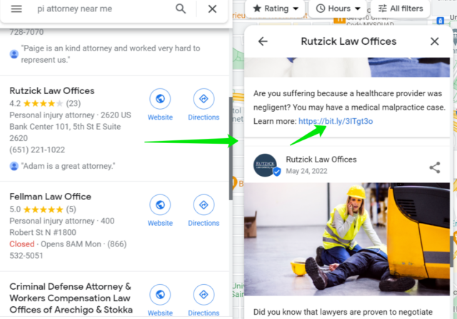Viewport: 457px width, 319px height.
Task: Close the Rutzick Law Offices panel
Action: [435, 41]
